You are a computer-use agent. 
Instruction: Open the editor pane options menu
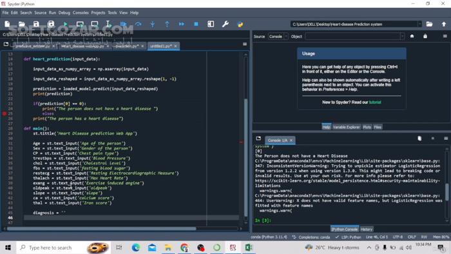[x=245, y=44]
